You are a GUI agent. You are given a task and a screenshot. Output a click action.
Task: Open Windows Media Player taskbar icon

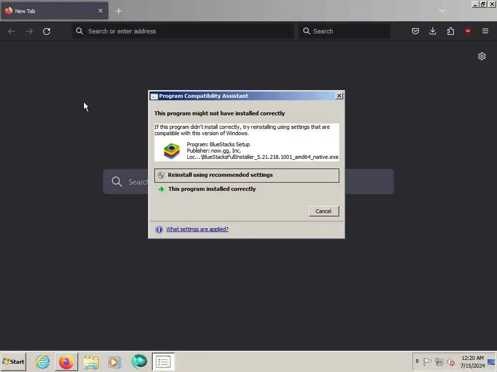[115, 362]
